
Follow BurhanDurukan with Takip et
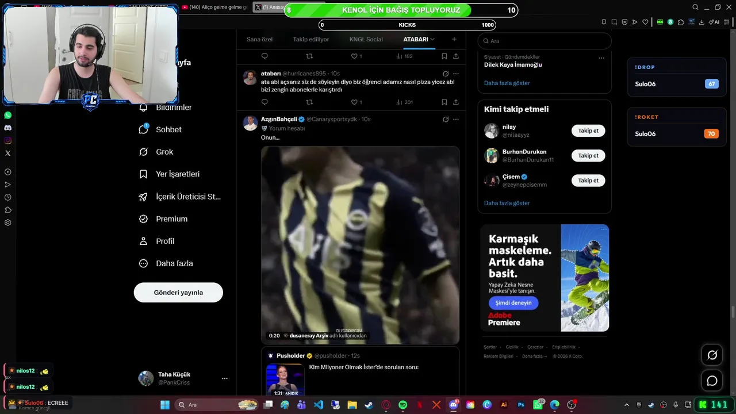point(588,156)
